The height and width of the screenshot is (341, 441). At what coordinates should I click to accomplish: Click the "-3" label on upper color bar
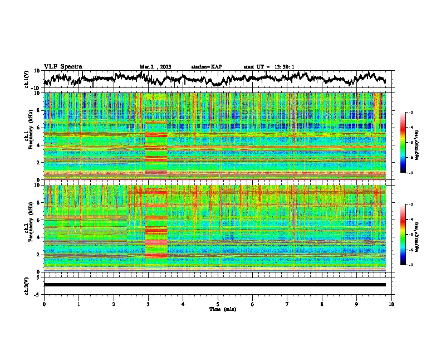pyautogui.click(x=411, y=112)
